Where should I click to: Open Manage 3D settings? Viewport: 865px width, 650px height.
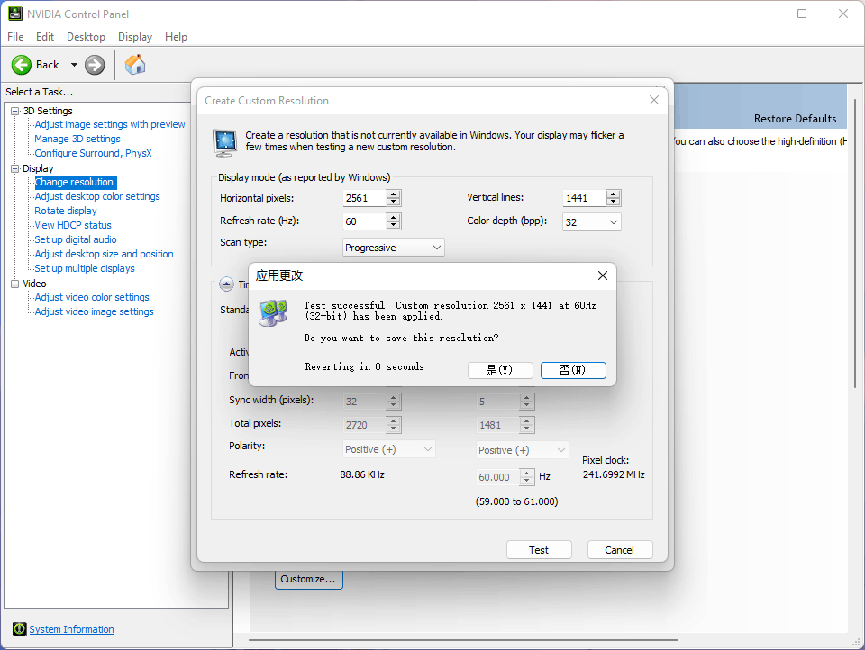[x=77, y=139]
